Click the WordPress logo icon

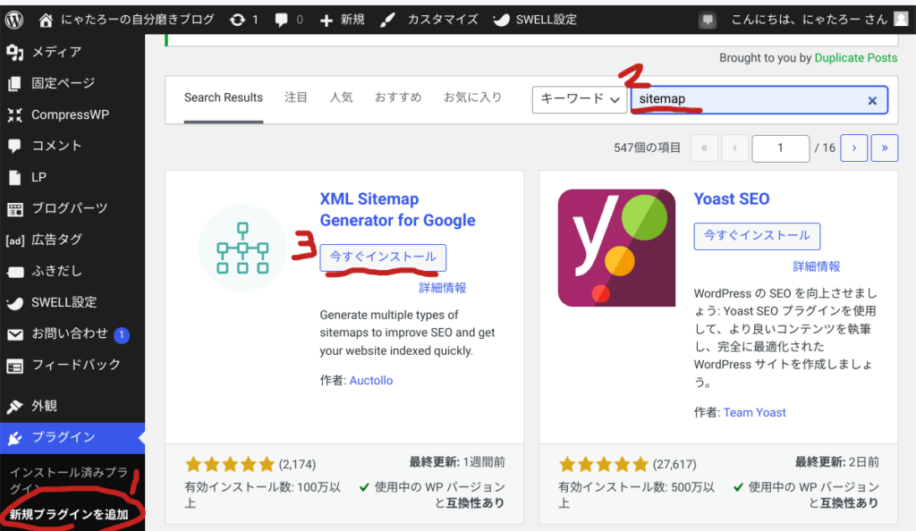pyautogui.click(x=14, y=19)
